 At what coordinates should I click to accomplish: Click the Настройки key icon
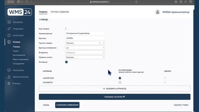[9, 70]
